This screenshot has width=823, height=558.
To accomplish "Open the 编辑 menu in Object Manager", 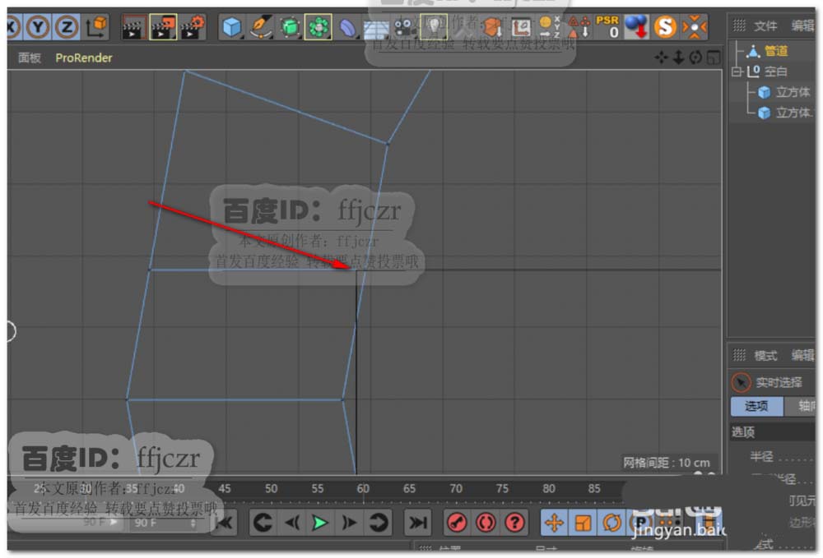I will (x=803, y=25).
